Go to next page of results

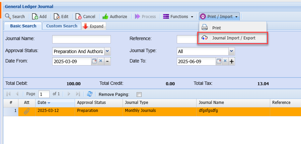(x=69, y=94)
